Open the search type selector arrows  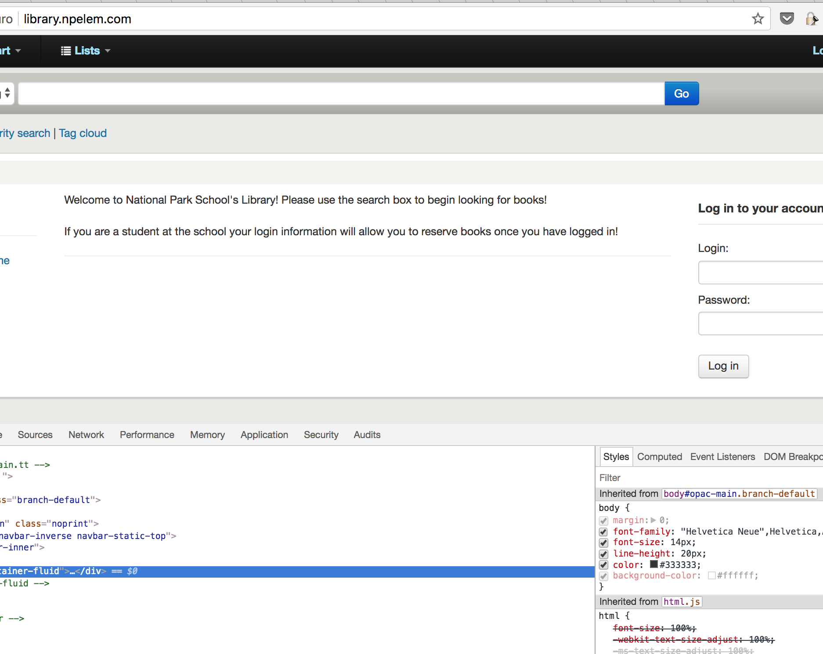tap(7, 93)
